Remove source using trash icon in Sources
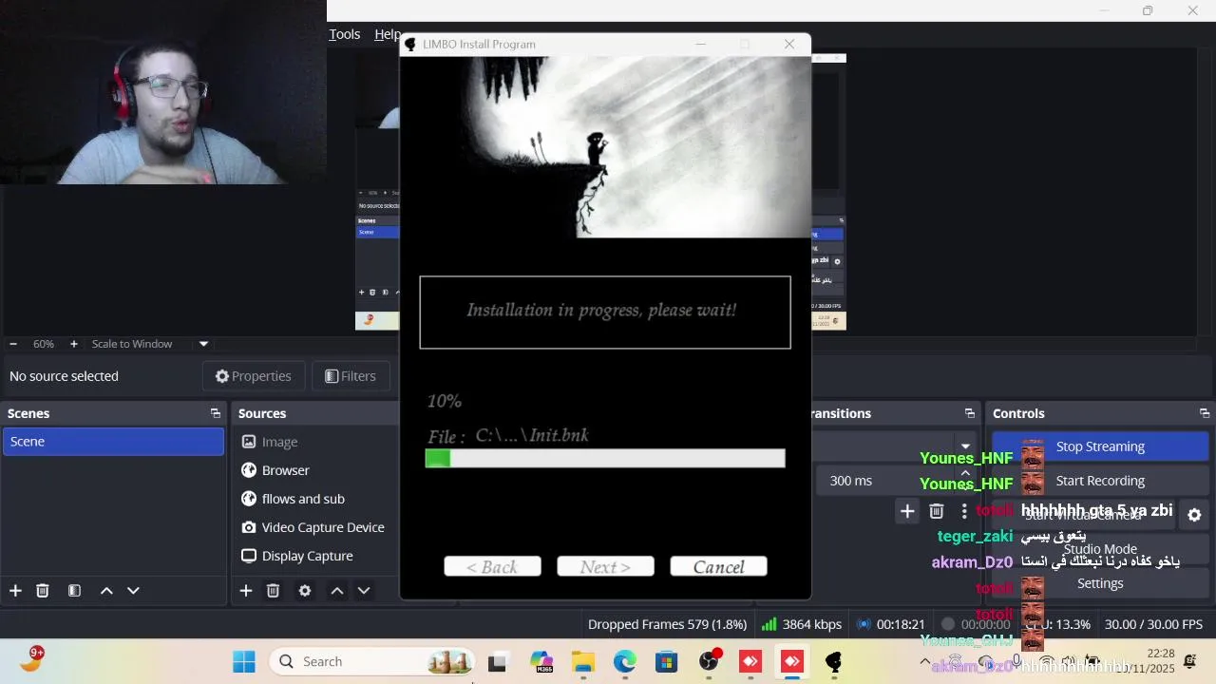1216x684 pixels. (273, 591)
